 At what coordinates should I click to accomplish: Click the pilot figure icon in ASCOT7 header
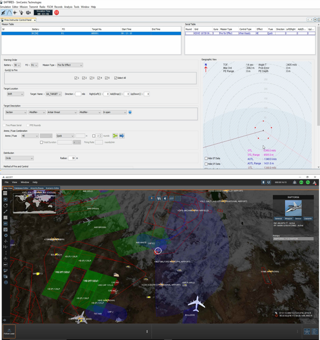295,182
